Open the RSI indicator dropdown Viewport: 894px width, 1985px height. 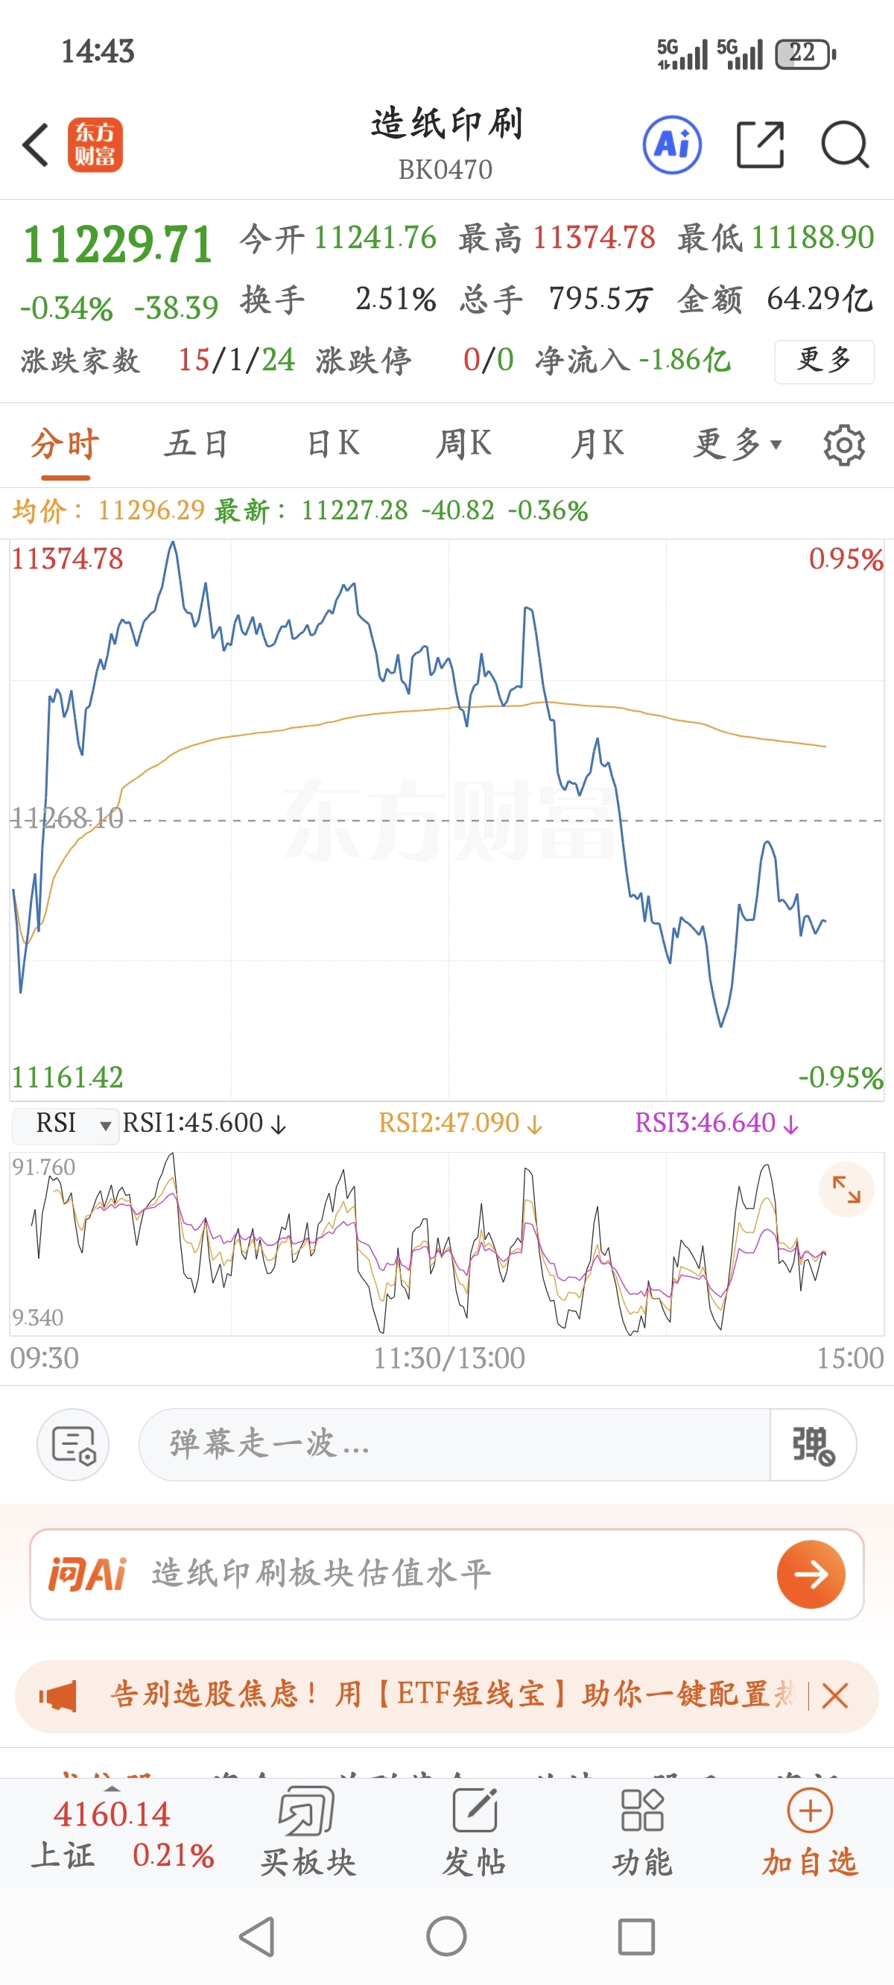[66, 1124]
